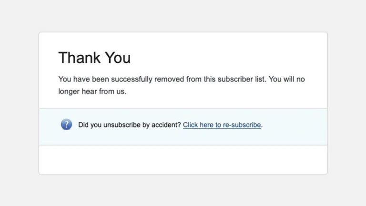Click the "Did you unsubscribe by accident?" text
This screenshot has height=206, width=366.
[x=130, y=125]
